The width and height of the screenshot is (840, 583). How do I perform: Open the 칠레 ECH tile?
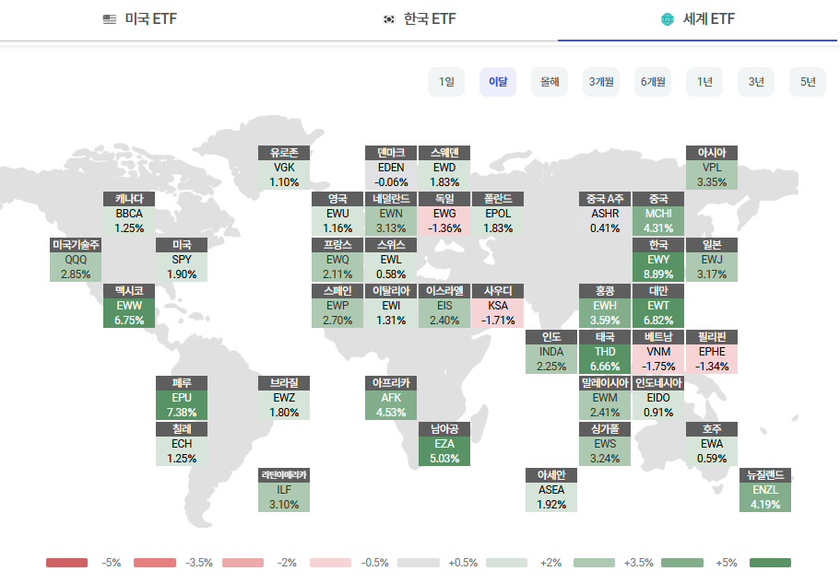point(182,443)
